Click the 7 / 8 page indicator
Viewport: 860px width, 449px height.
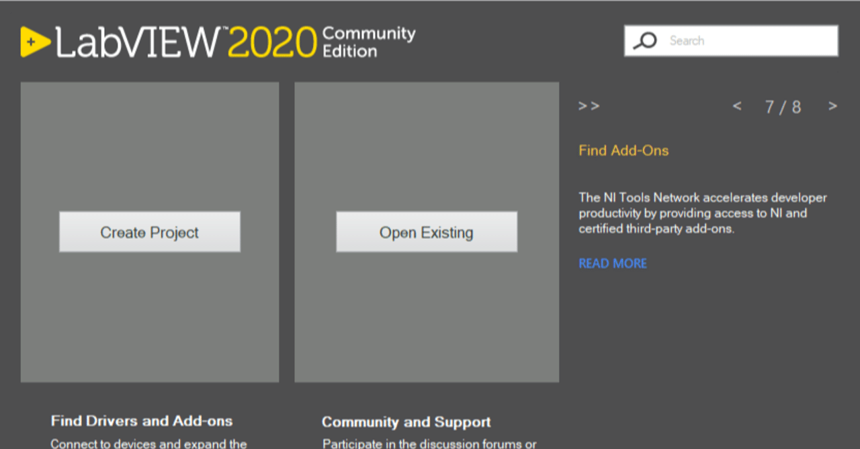[x=783, y=106]
